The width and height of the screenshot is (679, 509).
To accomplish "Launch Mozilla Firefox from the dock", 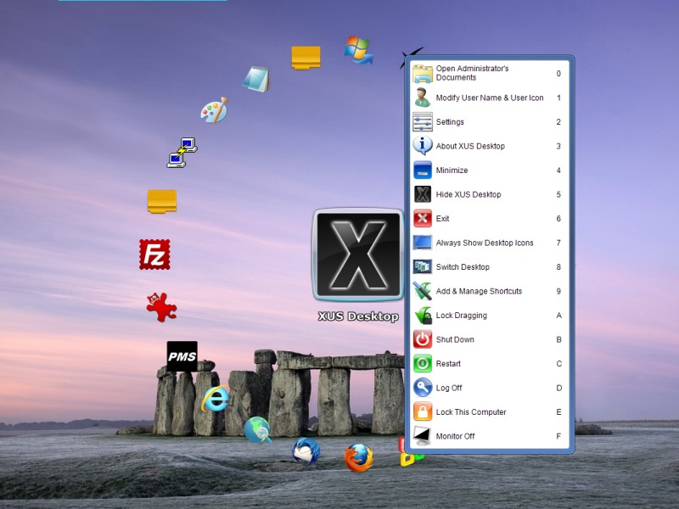I will pyautogui.click(x=359, y=457).
